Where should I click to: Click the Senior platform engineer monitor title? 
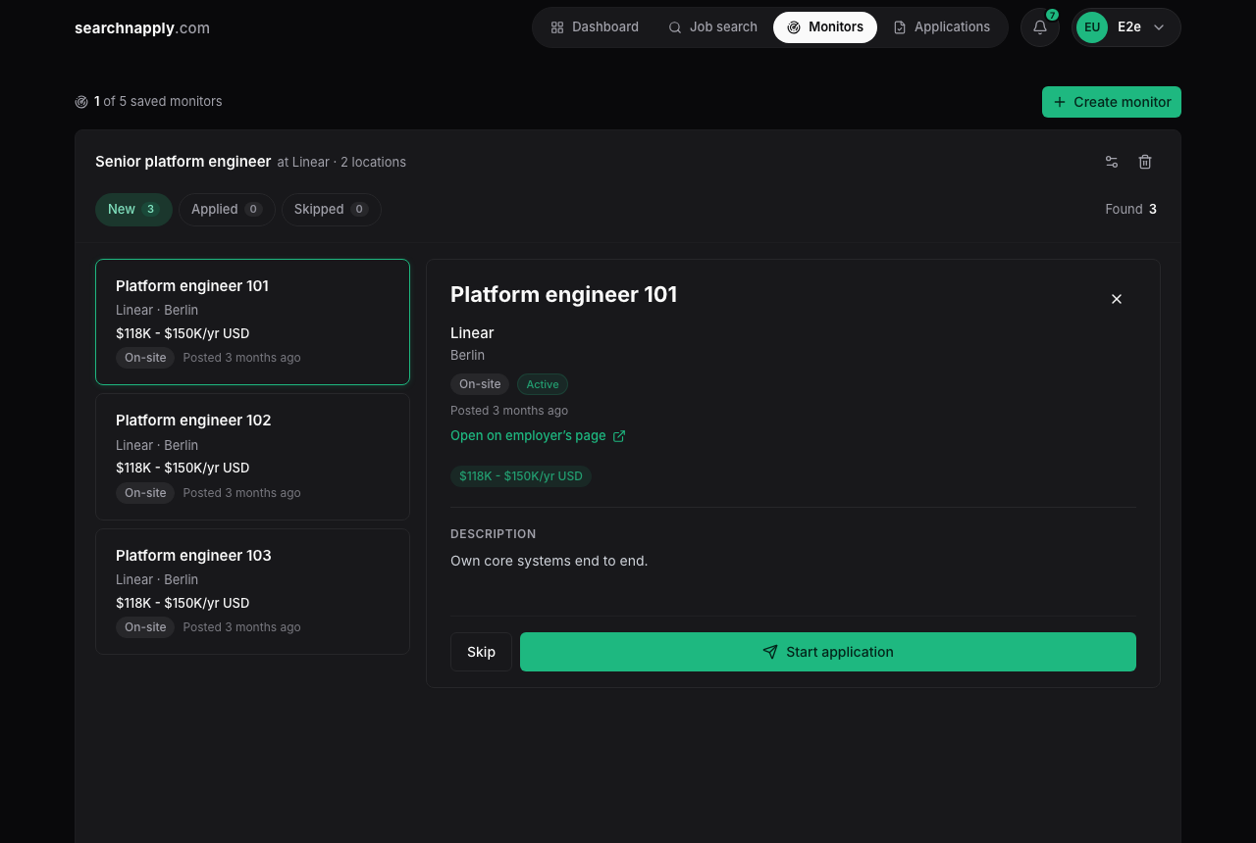click(x=183, y=162)
